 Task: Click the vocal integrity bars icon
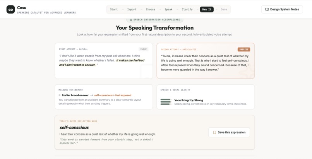point(166,102)
